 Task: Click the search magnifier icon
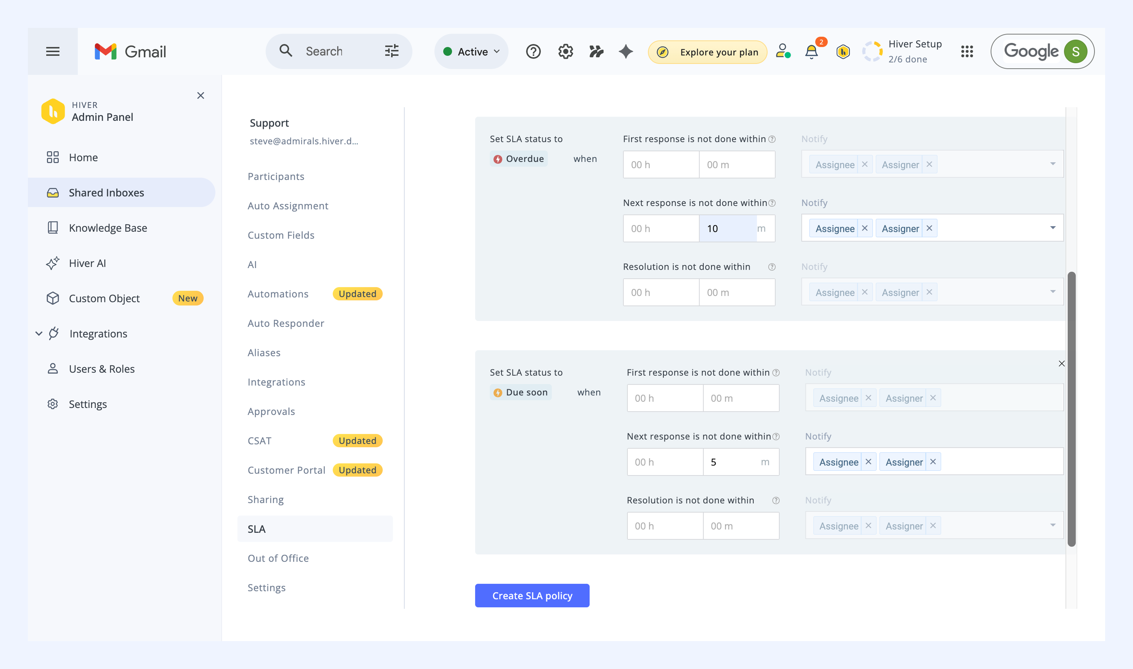[x=285, y=51]
